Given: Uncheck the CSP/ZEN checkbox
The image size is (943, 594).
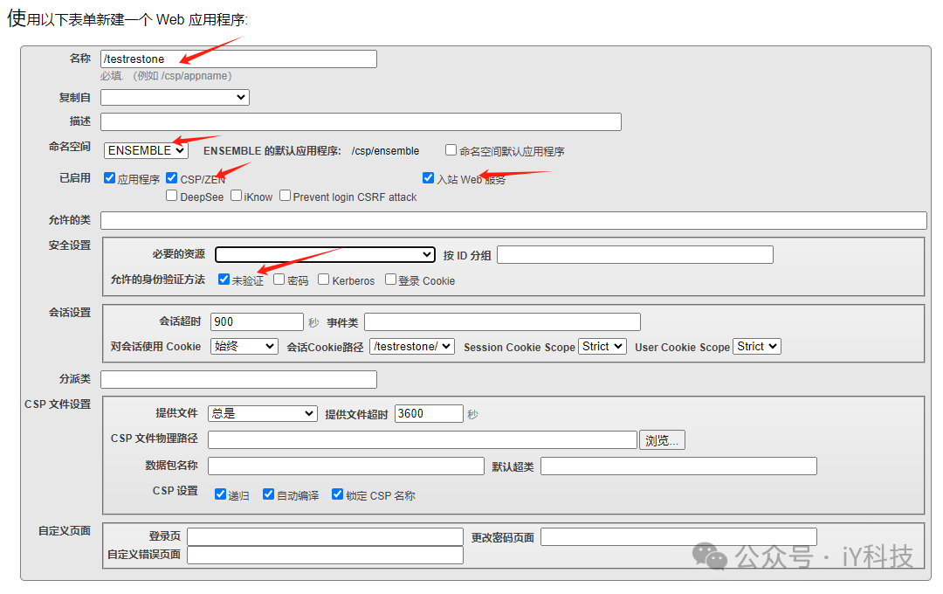Looking at the screenshot, I should click(171, 177).
